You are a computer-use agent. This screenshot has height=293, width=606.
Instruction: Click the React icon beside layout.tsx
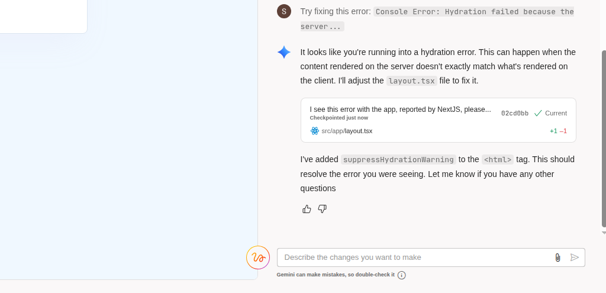coord(315,131)
